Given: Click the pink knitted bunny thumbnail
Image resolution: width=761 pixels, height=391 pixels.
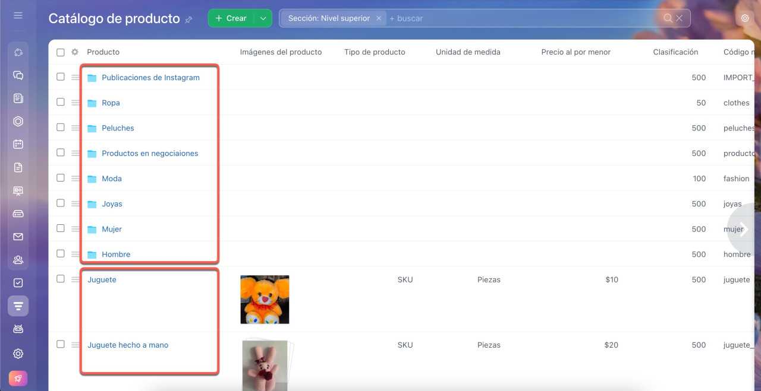Looking at the screenshot, I should 265,365.
